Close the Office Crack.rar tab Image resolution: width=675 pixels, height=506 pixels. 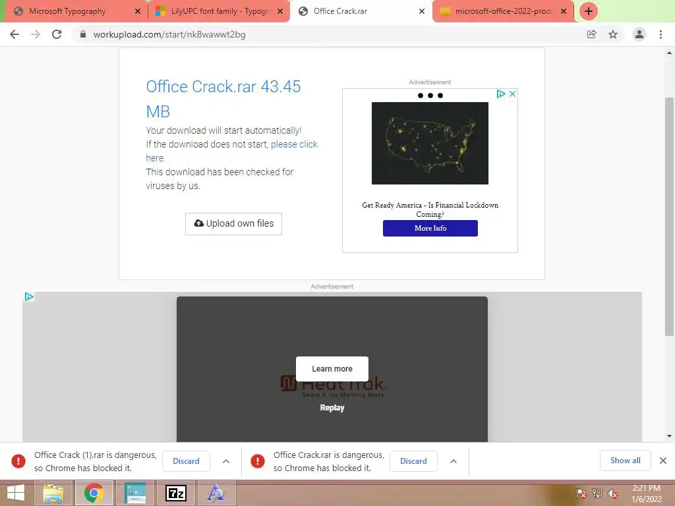click(422, 11)
